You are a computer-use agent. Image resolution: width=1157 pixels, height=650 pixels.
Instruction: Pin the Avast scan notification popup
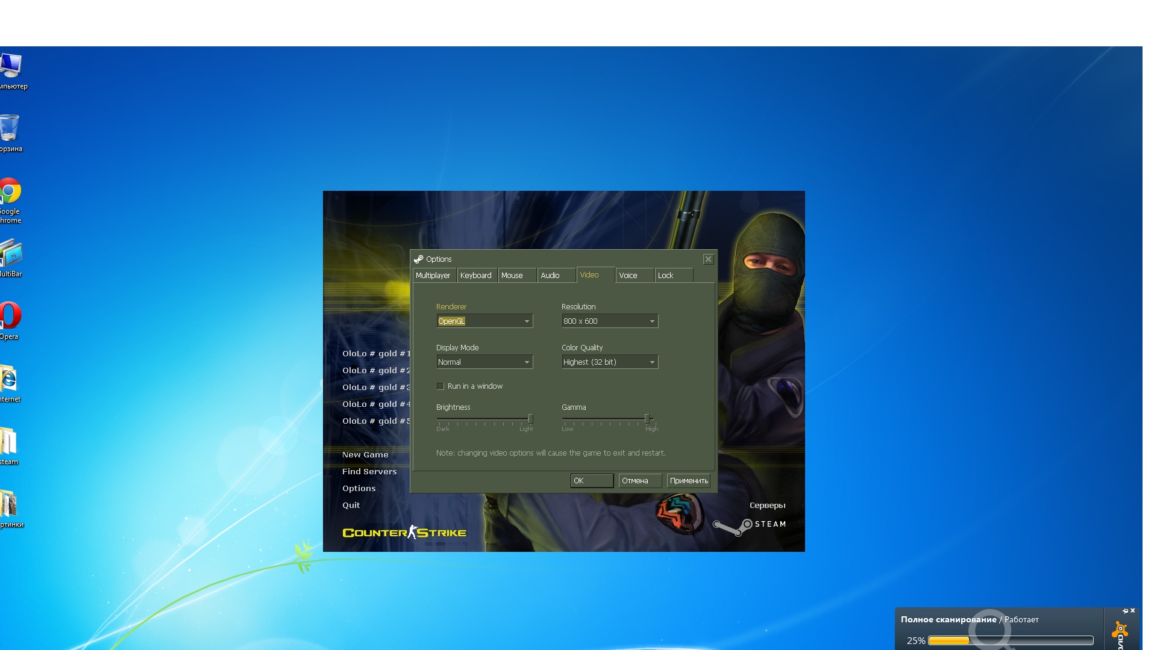(1125, 611)
